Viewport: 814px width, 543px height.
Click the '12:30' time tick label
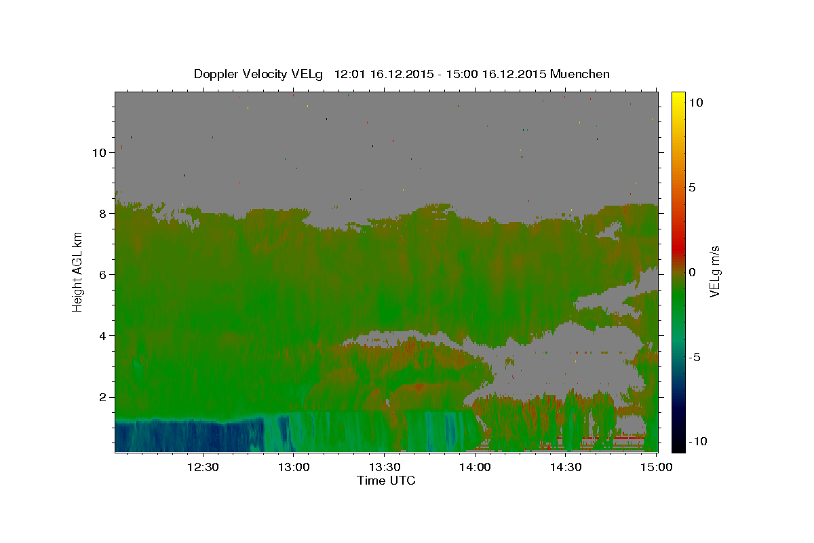click(x=202, y=467)
